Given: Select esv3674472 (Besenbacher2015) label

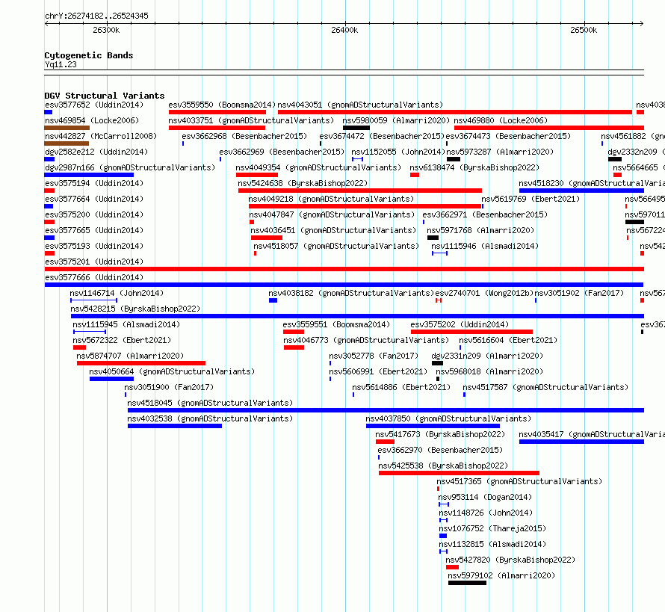Looking at the screenshot, I should pos(382,136).
